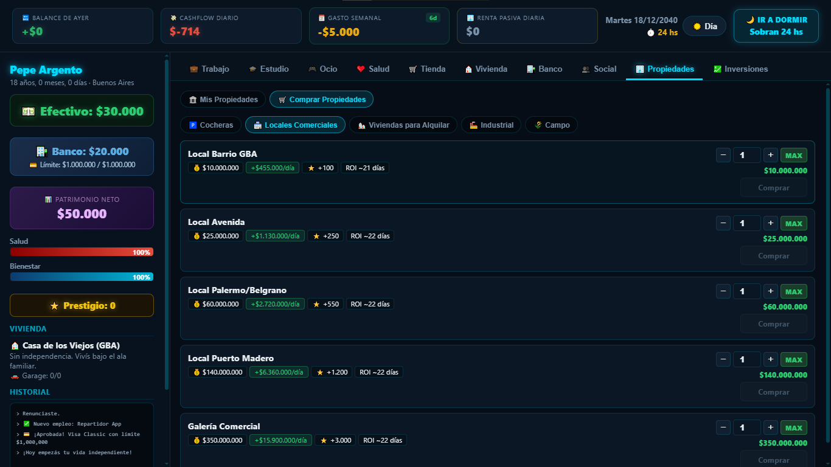Viewport: 831px width, 467px height.
Task: Click the Efectivo cash panel
Action: click(82, 111)
